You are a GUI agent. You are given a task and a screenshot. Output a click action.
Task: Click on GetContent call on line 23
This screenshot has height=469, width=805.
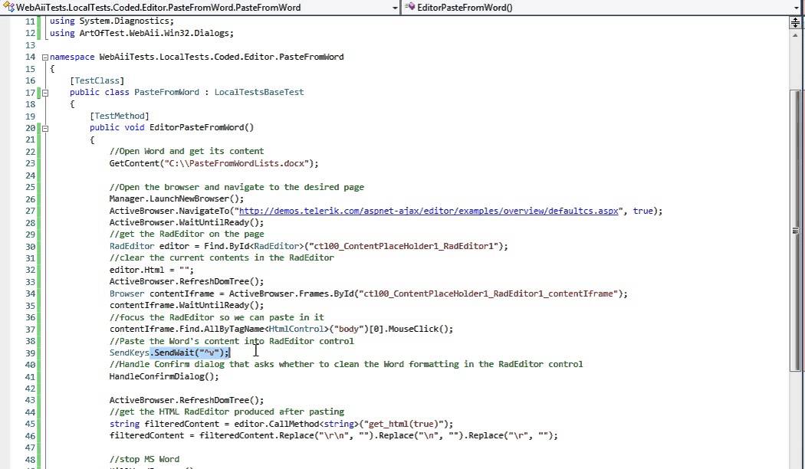(214, 164)
